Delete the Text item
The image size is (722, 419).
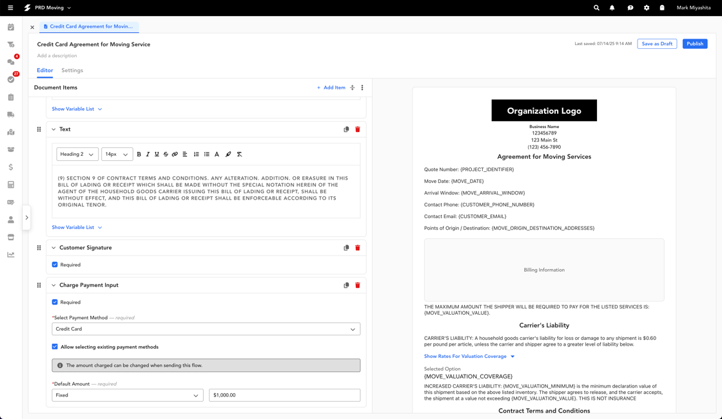[x=357, y=129]
